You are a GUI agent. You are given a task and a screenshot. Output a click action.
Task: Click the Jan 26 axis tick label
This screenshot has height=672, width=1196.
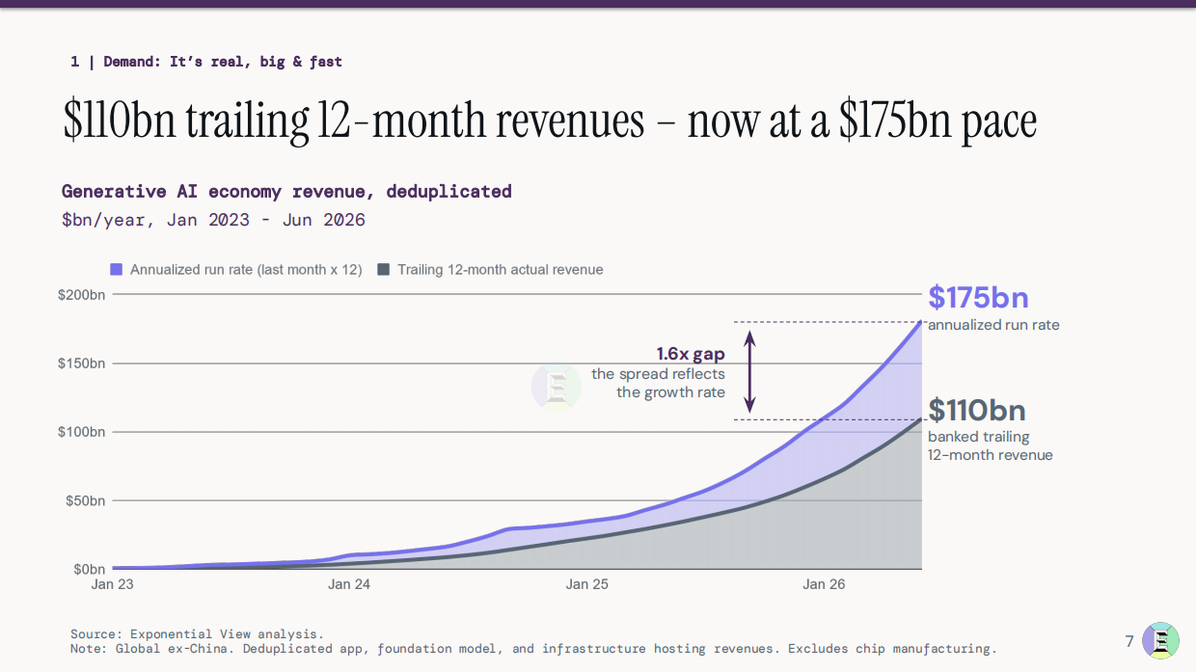(x=824, y=584)
